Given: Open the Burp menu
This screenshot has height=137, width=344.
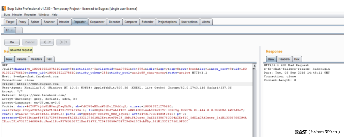Looking at the screenshot, I should pyautogui.click(x=7, y=15).
